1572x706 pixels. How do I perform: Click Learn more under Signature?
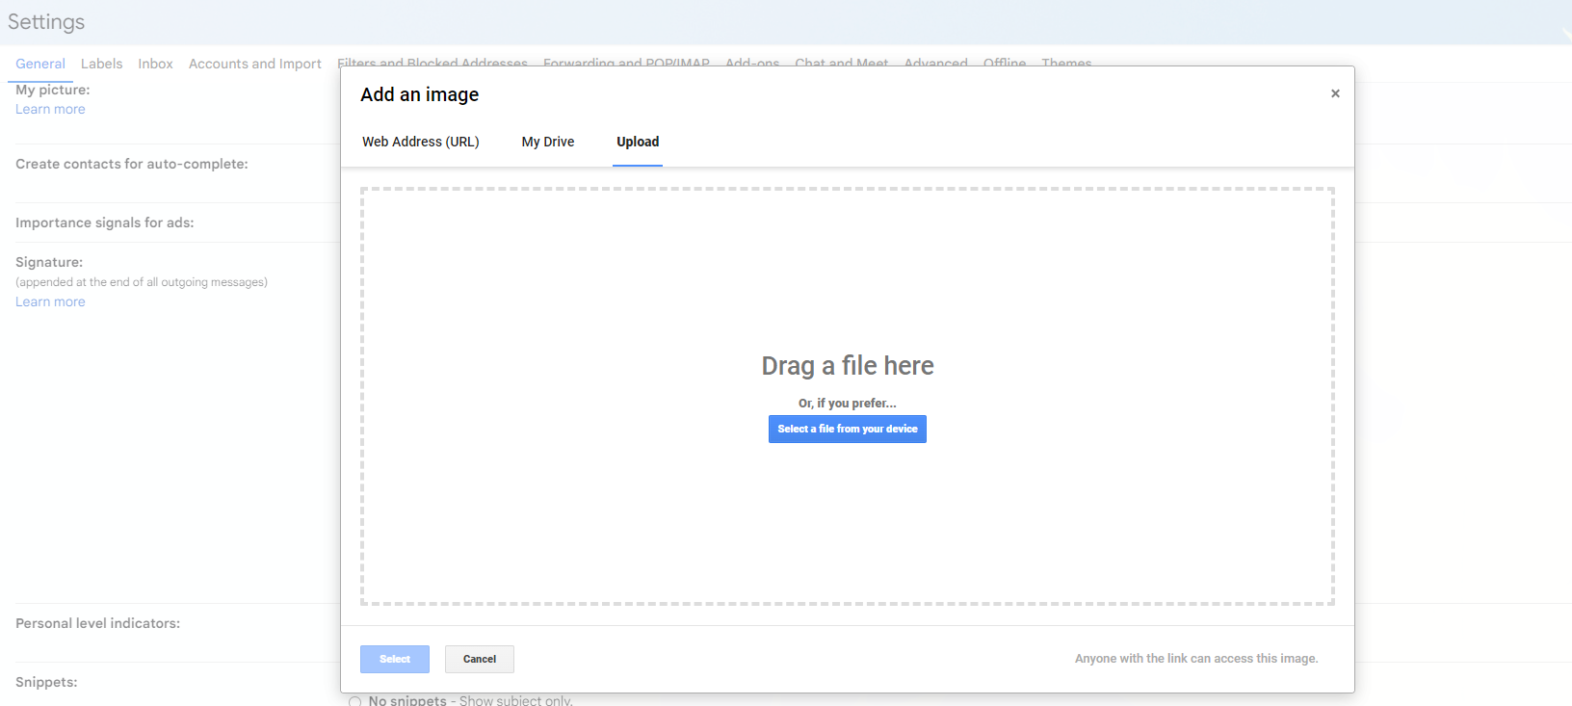coord(50,301)
